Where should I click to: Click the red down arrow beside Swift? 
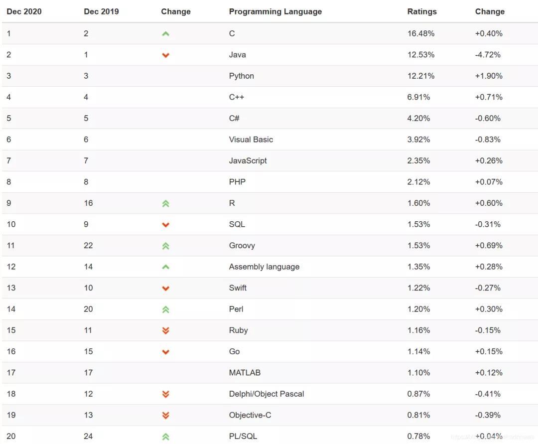click(x=166, y=289)
